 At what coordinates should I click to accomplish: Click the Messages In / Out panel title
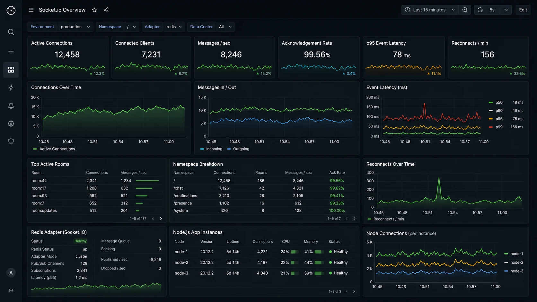[217, 87]
